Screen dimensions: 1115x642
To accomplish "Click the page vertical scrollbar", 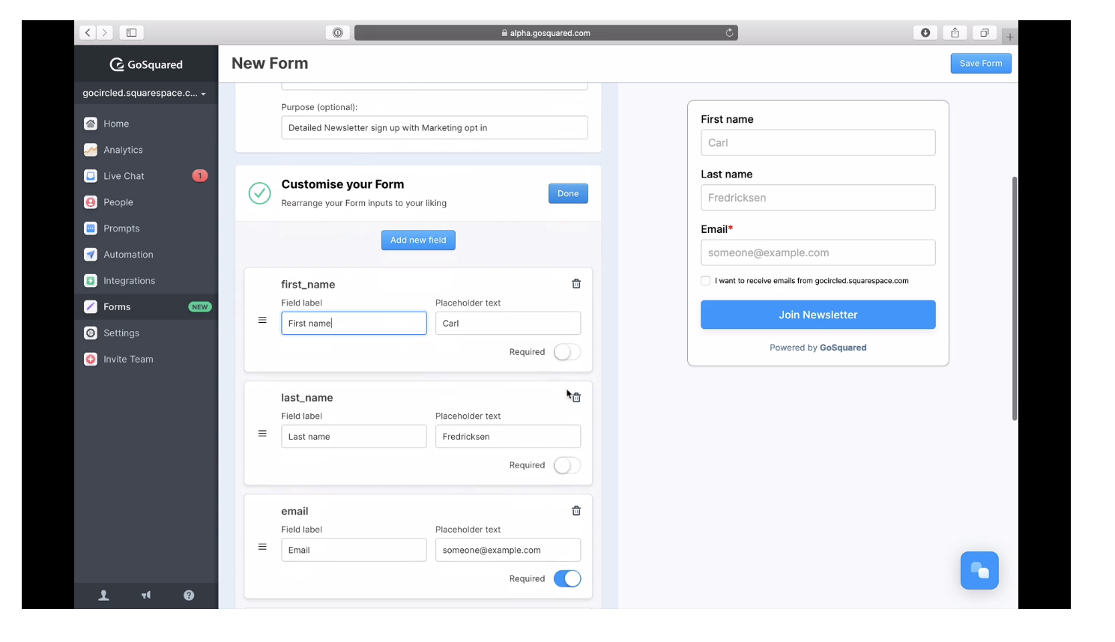I will (1015, 299).
